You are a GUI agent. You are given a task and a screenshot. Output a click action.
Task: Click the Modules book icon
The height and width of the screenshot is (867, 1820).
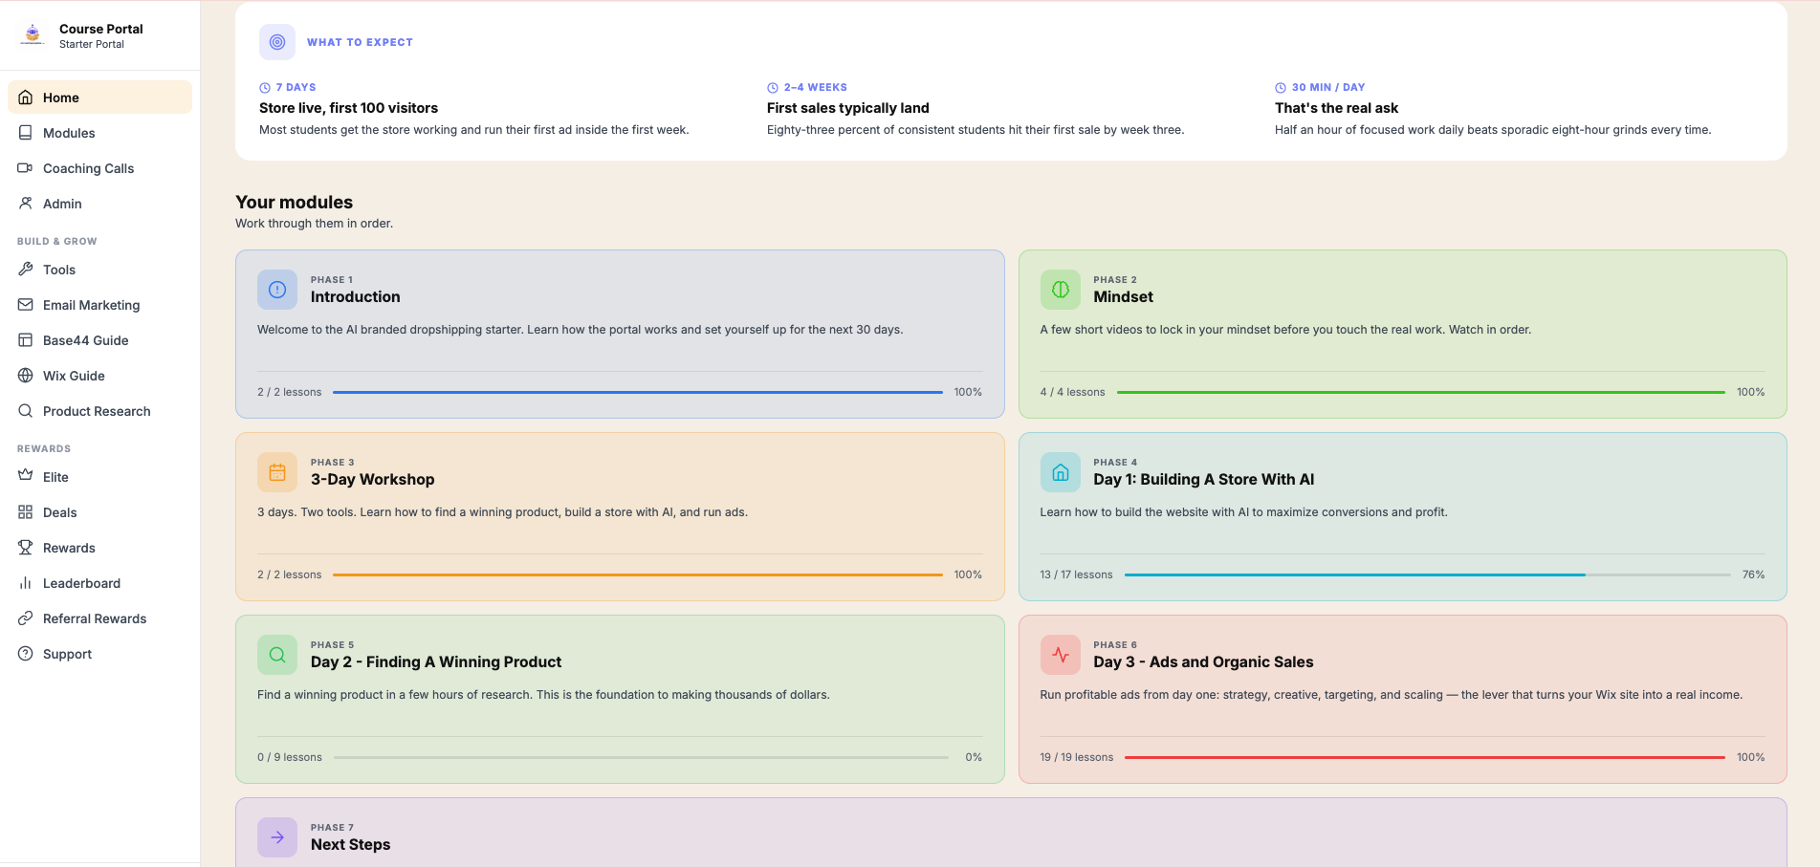click(26, 133)
